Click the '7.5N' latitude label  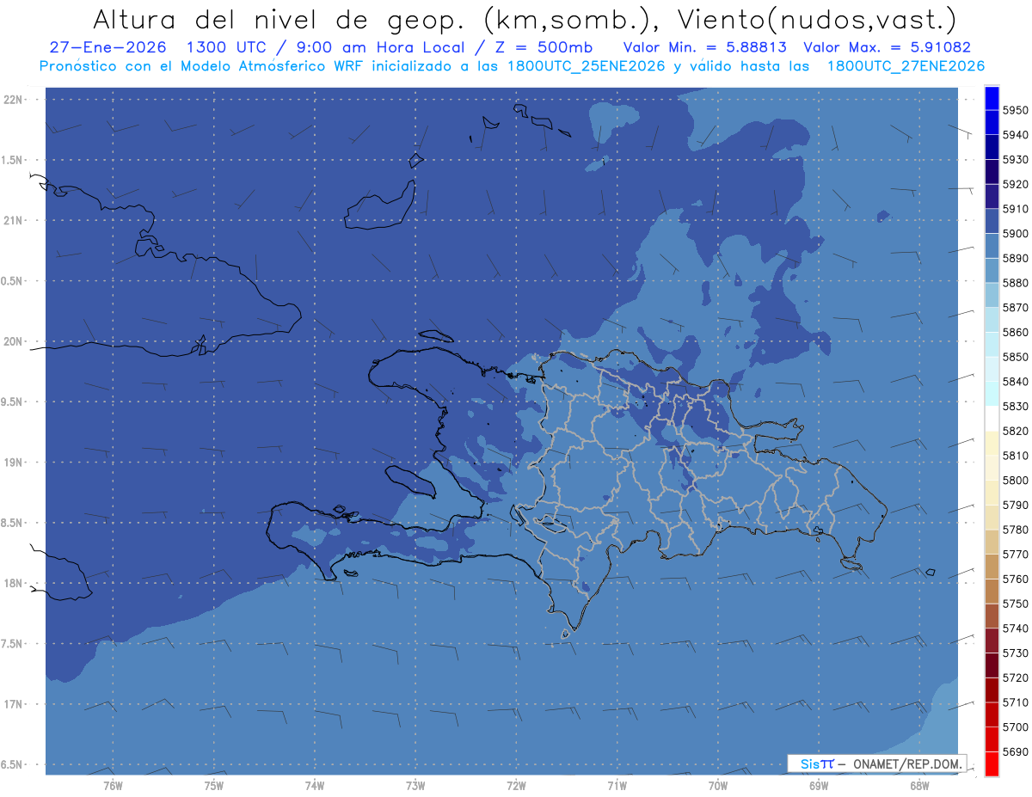(13, 643)
